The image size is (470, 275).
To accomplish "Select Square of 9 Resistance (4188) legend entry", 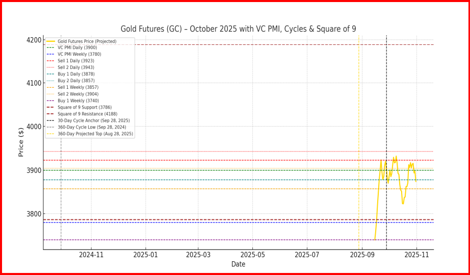I will (85, 114).
